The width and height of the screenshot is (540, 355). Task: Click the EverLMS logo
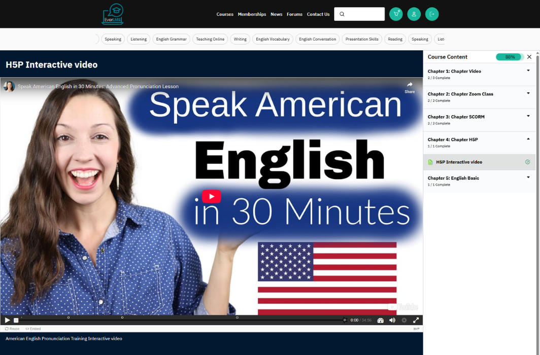[x=112, y=14]
